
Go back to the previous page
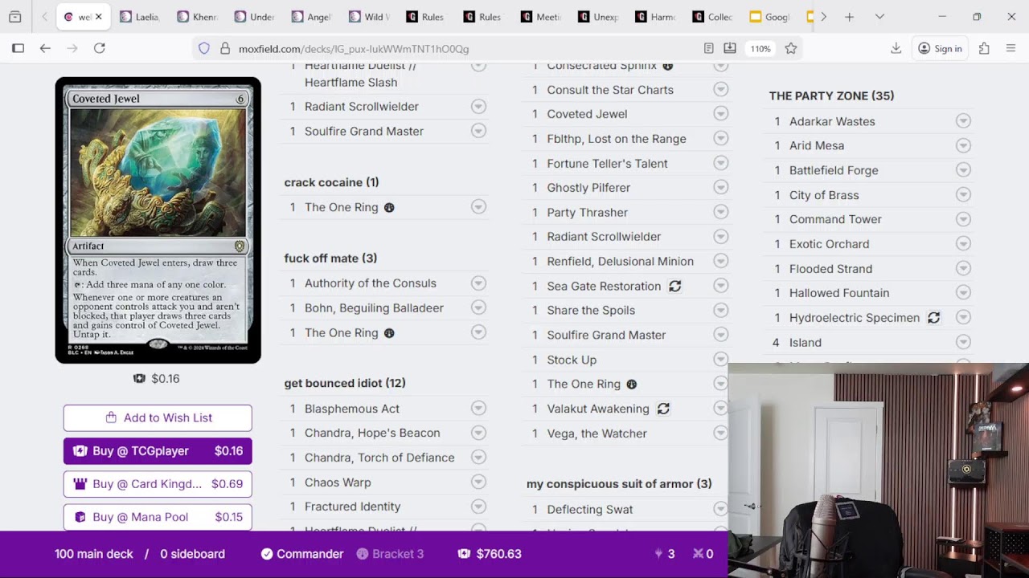(45, 48)
